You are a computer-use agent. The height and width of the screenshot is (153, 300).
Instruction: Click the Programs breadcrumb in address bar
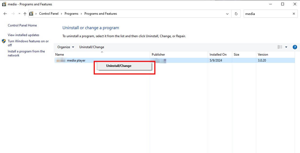[71, 14]
